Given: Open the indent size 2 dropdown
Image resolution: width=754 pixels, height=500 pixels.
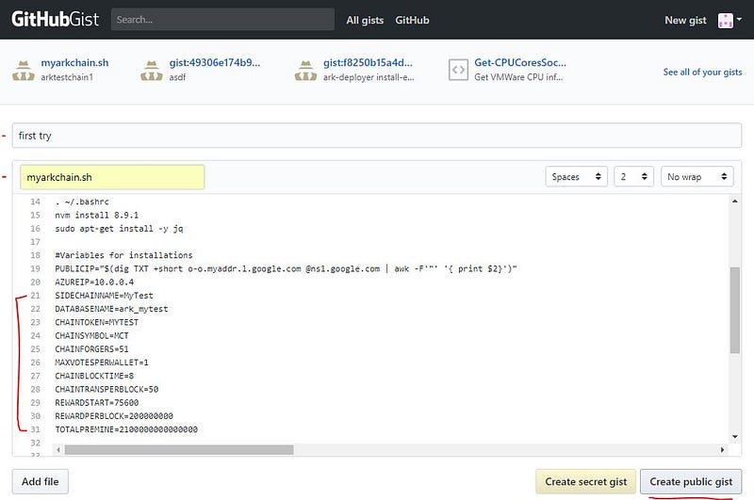Looking at the screenshot, I should pyautogui.click(x=633, y=176).
